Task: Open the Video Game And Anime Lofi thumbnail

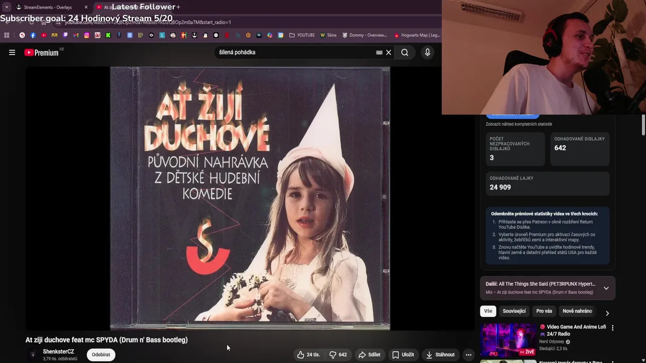Action: pyautogui.click(x=508, y=340)
